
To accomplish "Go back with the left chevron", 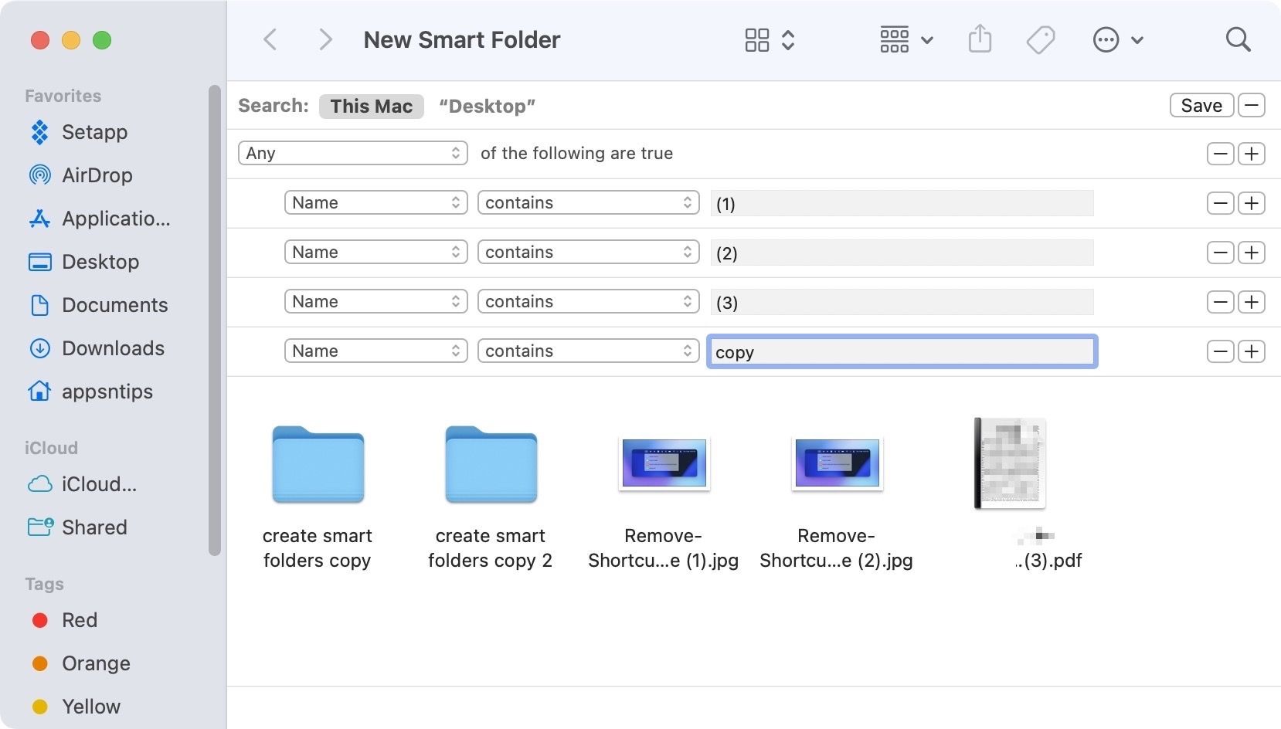I will coord(270,39).
